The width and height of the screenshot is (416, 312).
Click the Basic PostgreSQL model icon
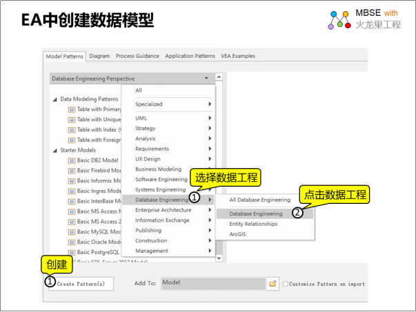pos(71,253)
